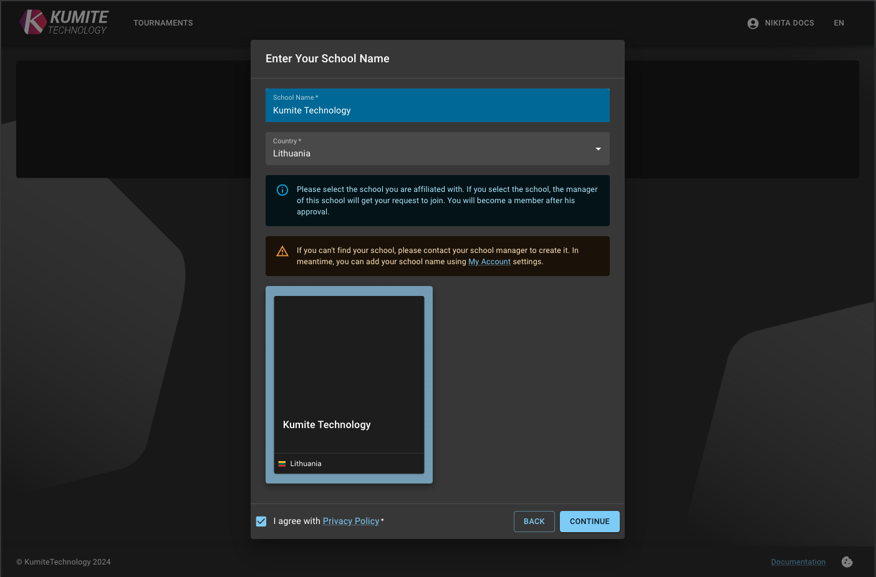The width and height of the screenshot is (876, 577).
Task: Open the EN language selector
Action: [x=839, y=23]
